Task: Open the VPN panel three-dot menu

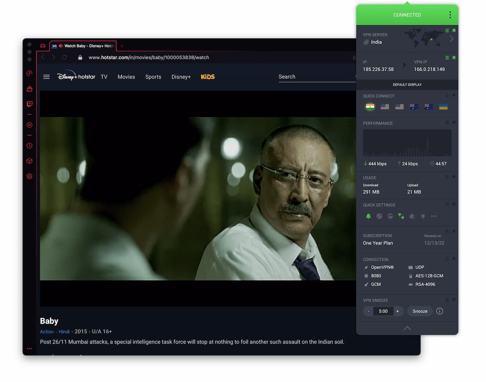Action: coord(450,15)
